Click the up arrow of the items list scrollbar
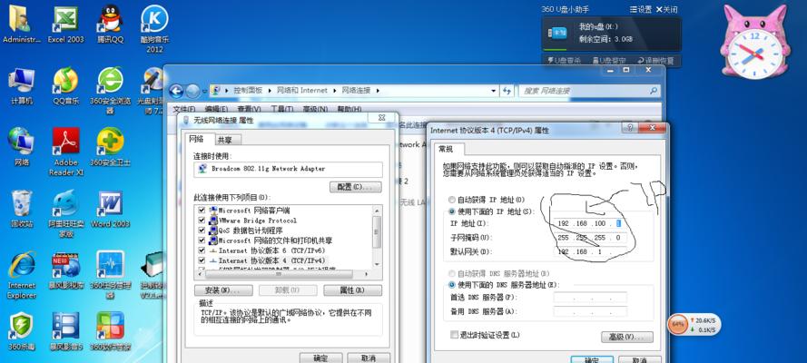Image resolution: width=807 pixels, height=363 pixels. [x=378, y=210]
